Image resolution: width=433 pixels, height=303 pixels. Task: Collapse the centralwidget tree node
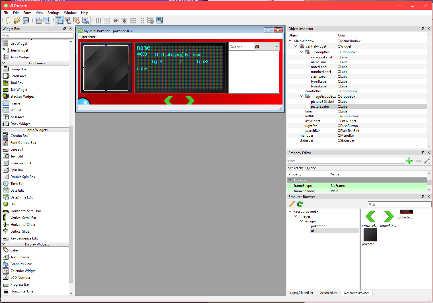(x=296, y=46)
